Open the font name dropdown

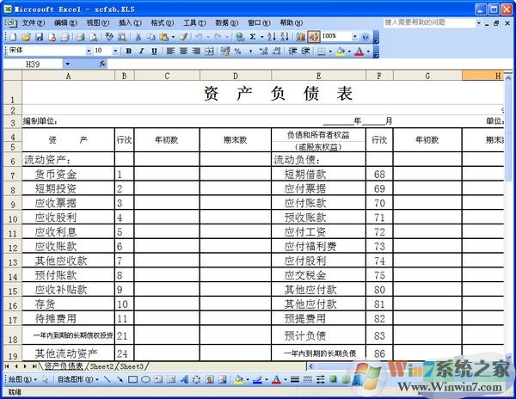(89, 51)
